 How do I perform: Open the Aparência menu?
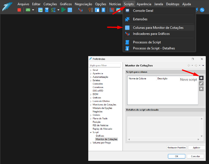pos(144,4)
